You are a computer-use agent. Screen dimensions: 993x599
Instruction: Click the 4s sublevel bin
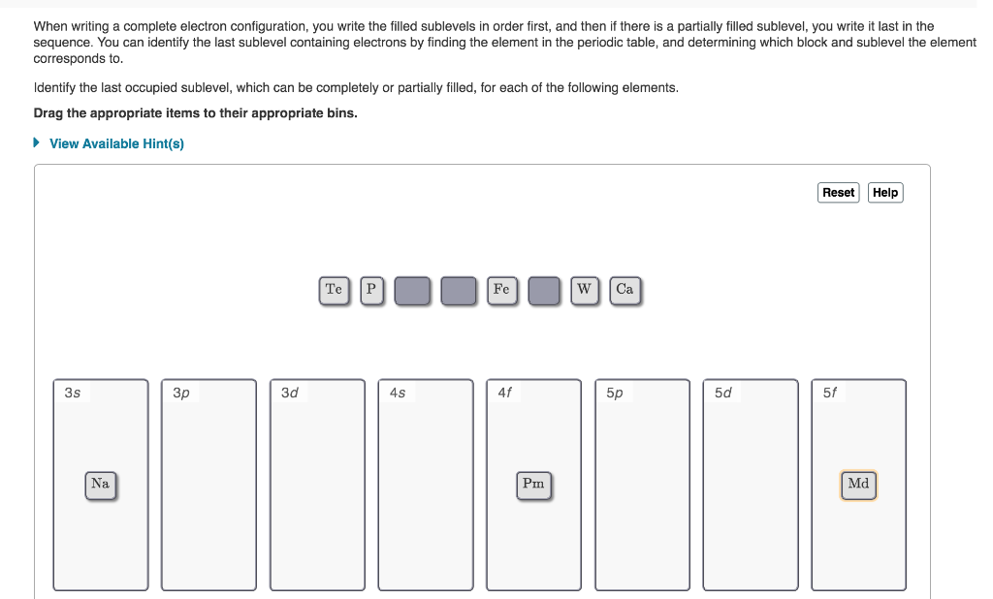[426, 484]
